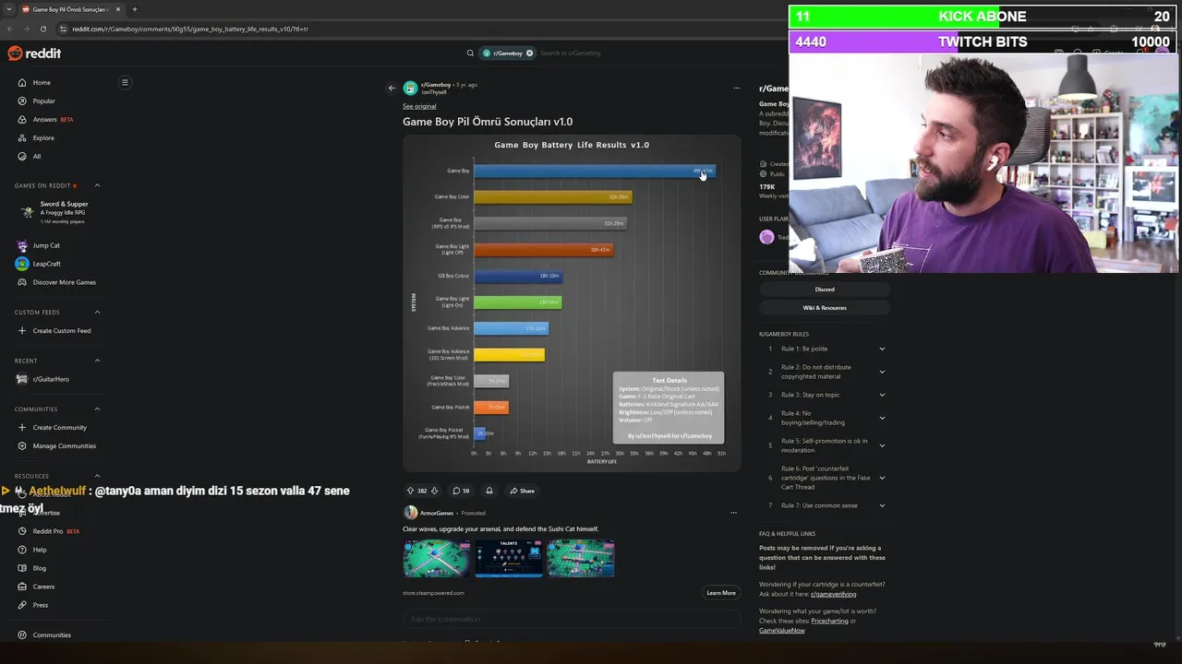Go back with the post back arrow
Image resolution: width=1182 pixels, height=664 pixels.
pyautogui.click(x=392, y=89)
